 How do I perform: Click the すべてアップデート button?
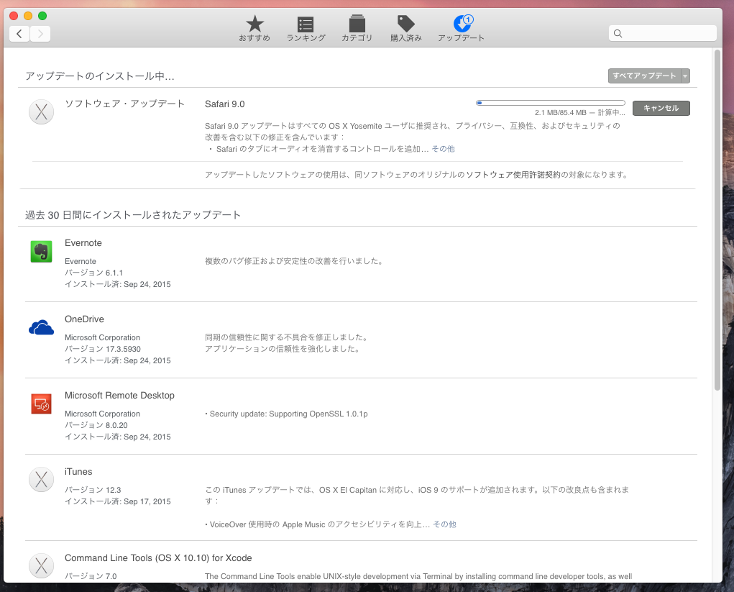[x=645, y=76]
